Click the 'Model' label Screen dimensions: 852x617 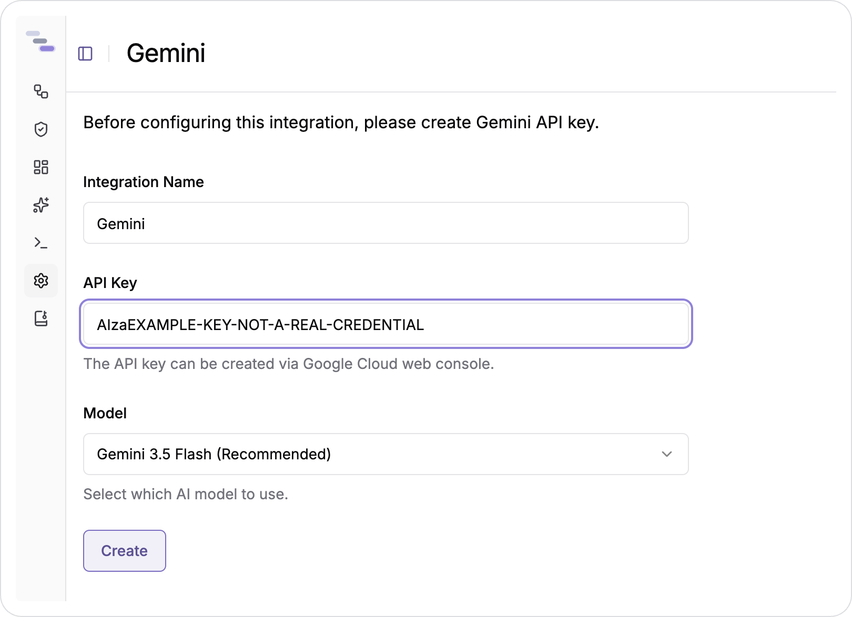pos(105,413)
